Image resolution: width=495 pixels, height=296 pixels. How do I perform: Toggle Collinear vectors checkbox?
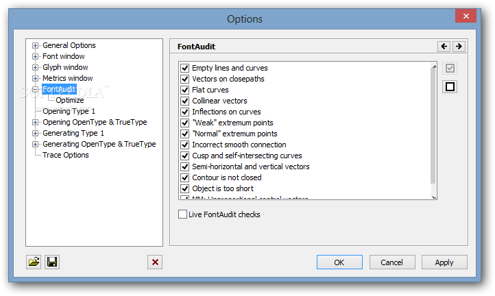(184, 101)
